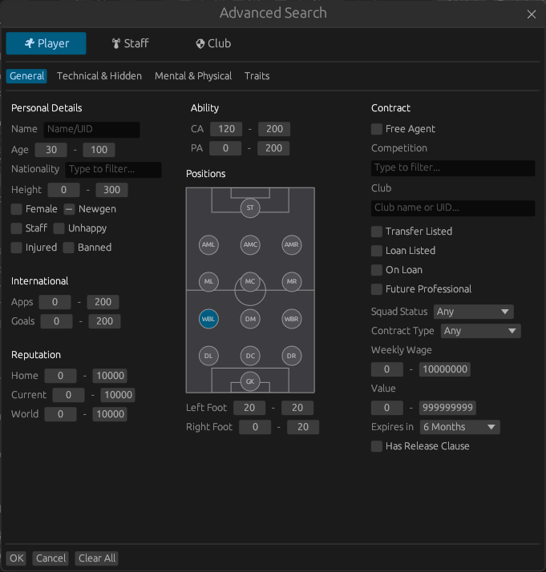546x572 pixels.
Task: Click the World reputation maximum field
Action: pyautogui.click(x=110, y=414)
